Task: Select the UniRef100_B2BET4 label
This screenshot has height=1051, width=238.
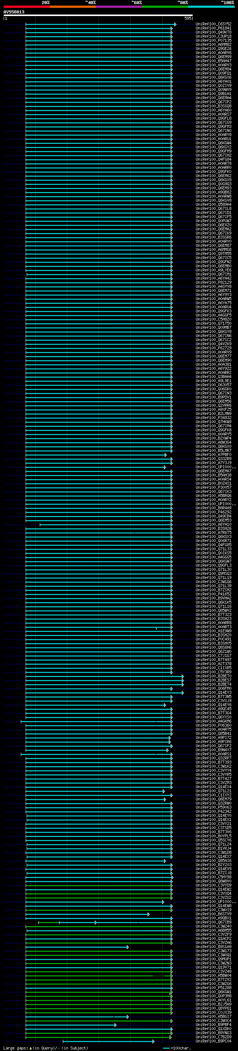Action: click(x=213, y=684)
